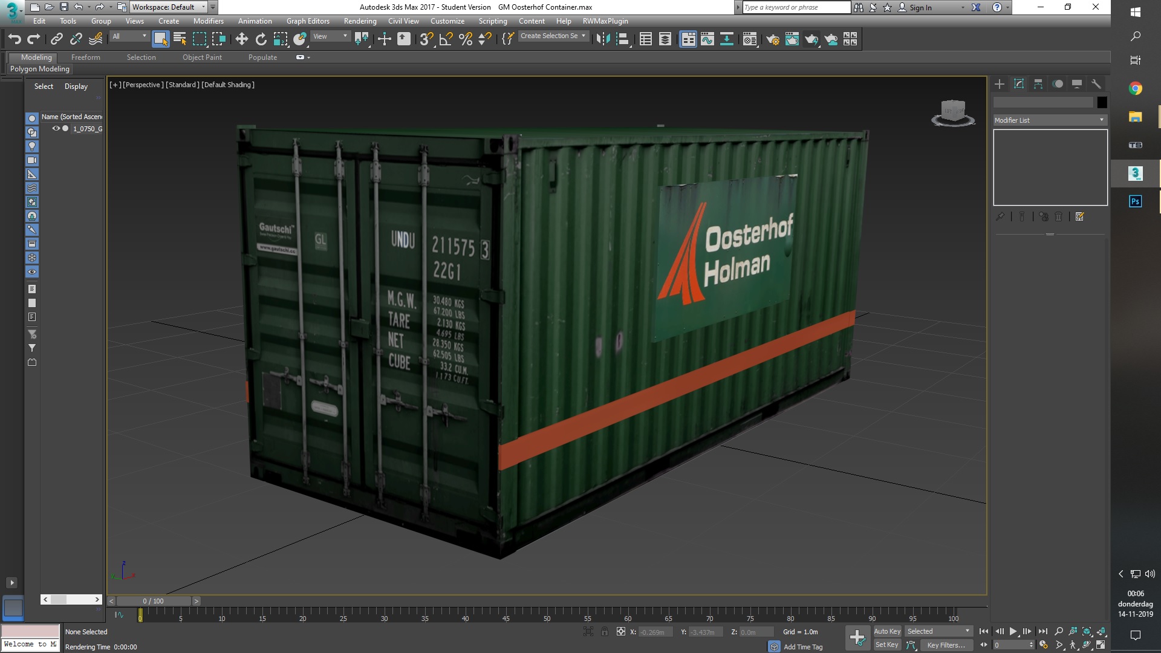1161x653 pixels.
Task: Play the animation
Action: click(1013, 631)
